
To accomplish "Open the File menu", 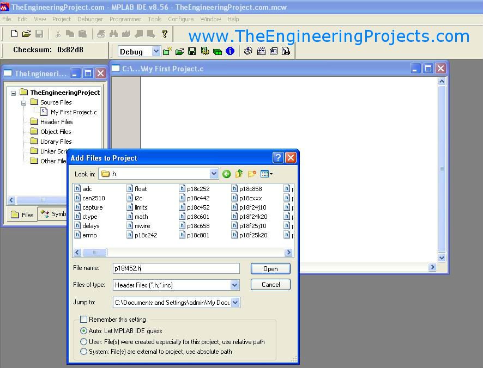I will 7,19.
